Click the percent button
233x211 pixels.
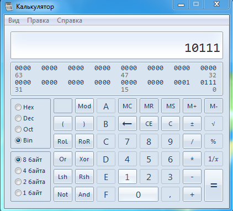(214, 141)
